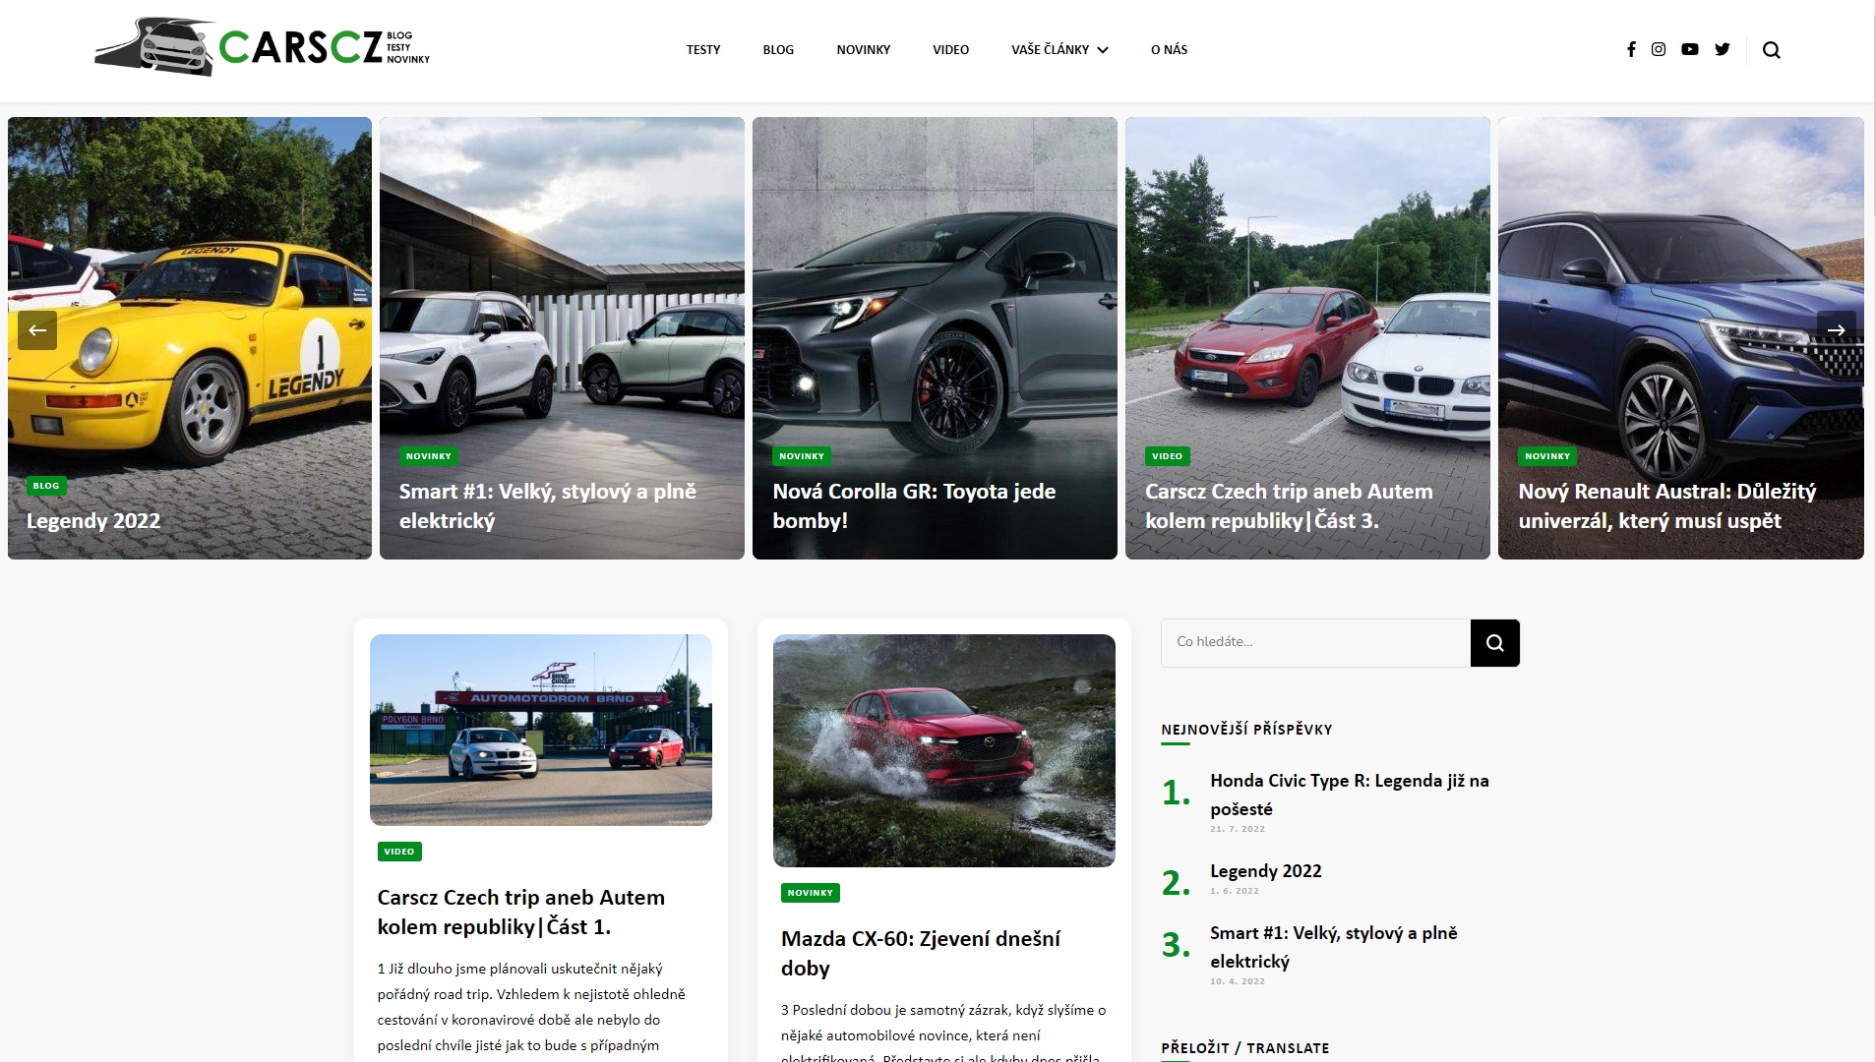Screen dimensions: 1875x1062
Task: Open the Instagram social icon
Action: (1659, 49)
